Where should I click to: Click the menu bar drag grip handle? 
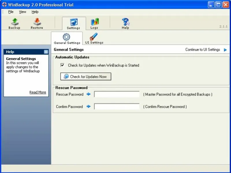pos(3,12)
